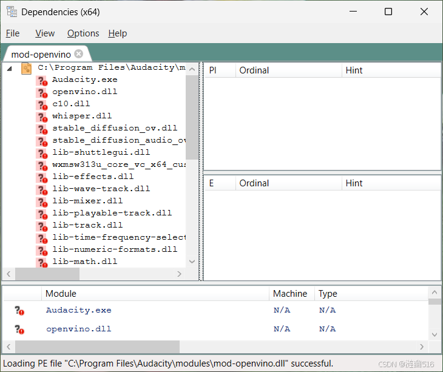443x372 pixels.
Task: Click module list horizontal scrollbar right arrow
Action: click(422, 347)
